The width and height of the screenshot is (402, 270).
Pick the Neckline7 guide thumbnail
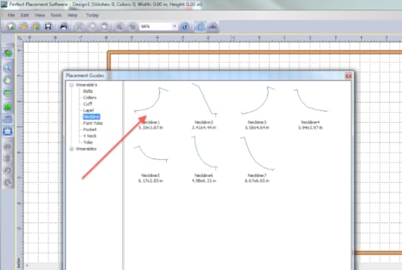pyautogui.click(x=258, y=154)
